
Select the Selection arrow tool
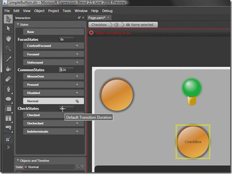point(8,19)
